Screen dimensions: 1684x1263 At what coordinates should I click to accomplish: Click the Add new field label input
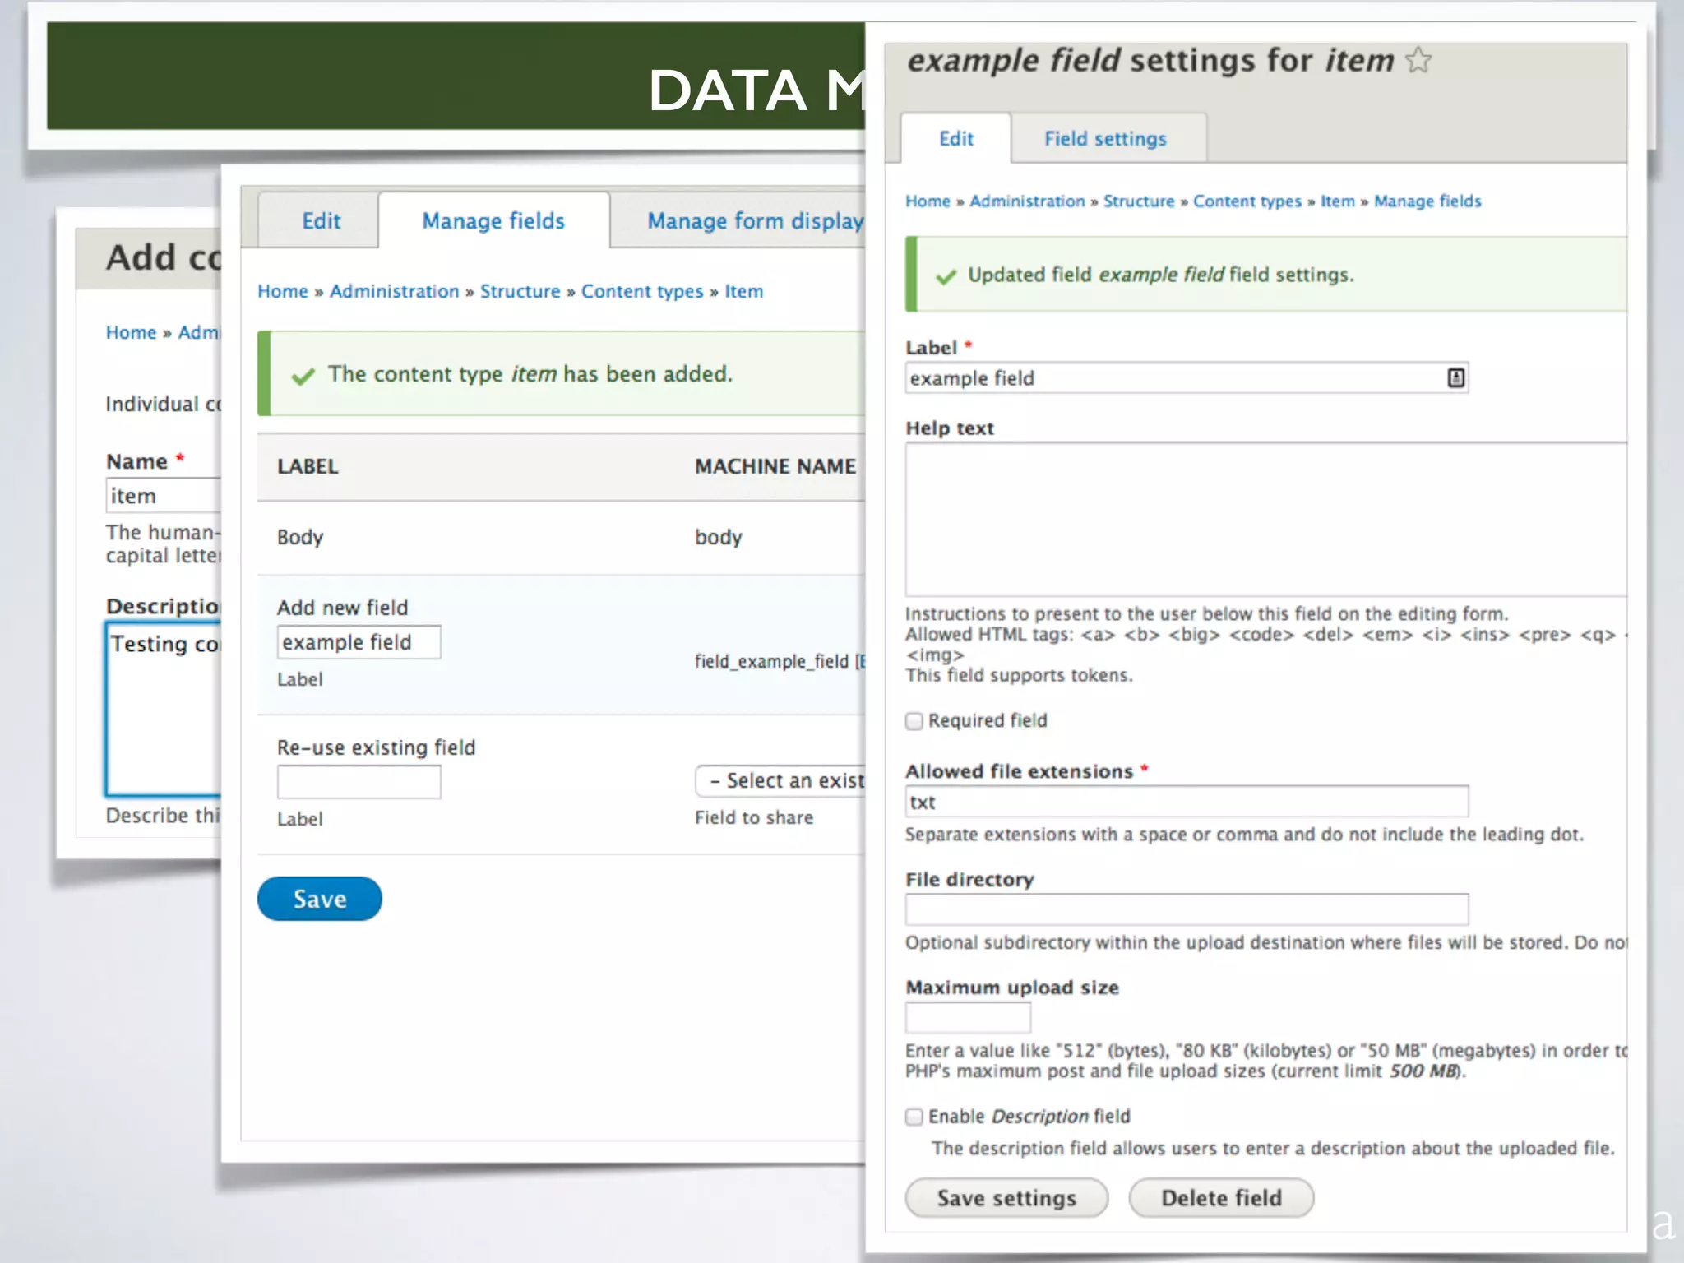[359, 642]
